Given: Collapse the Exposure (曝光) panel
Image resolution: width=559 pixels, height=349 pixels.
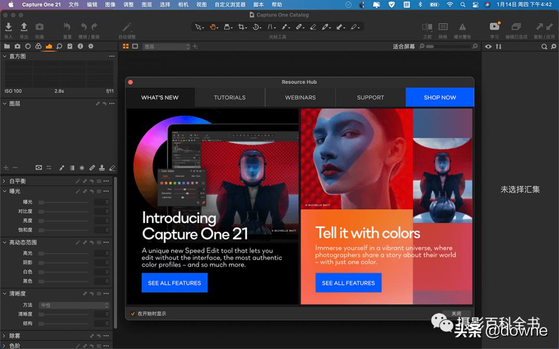Looking at the screenshot, I should pos(4,191).
